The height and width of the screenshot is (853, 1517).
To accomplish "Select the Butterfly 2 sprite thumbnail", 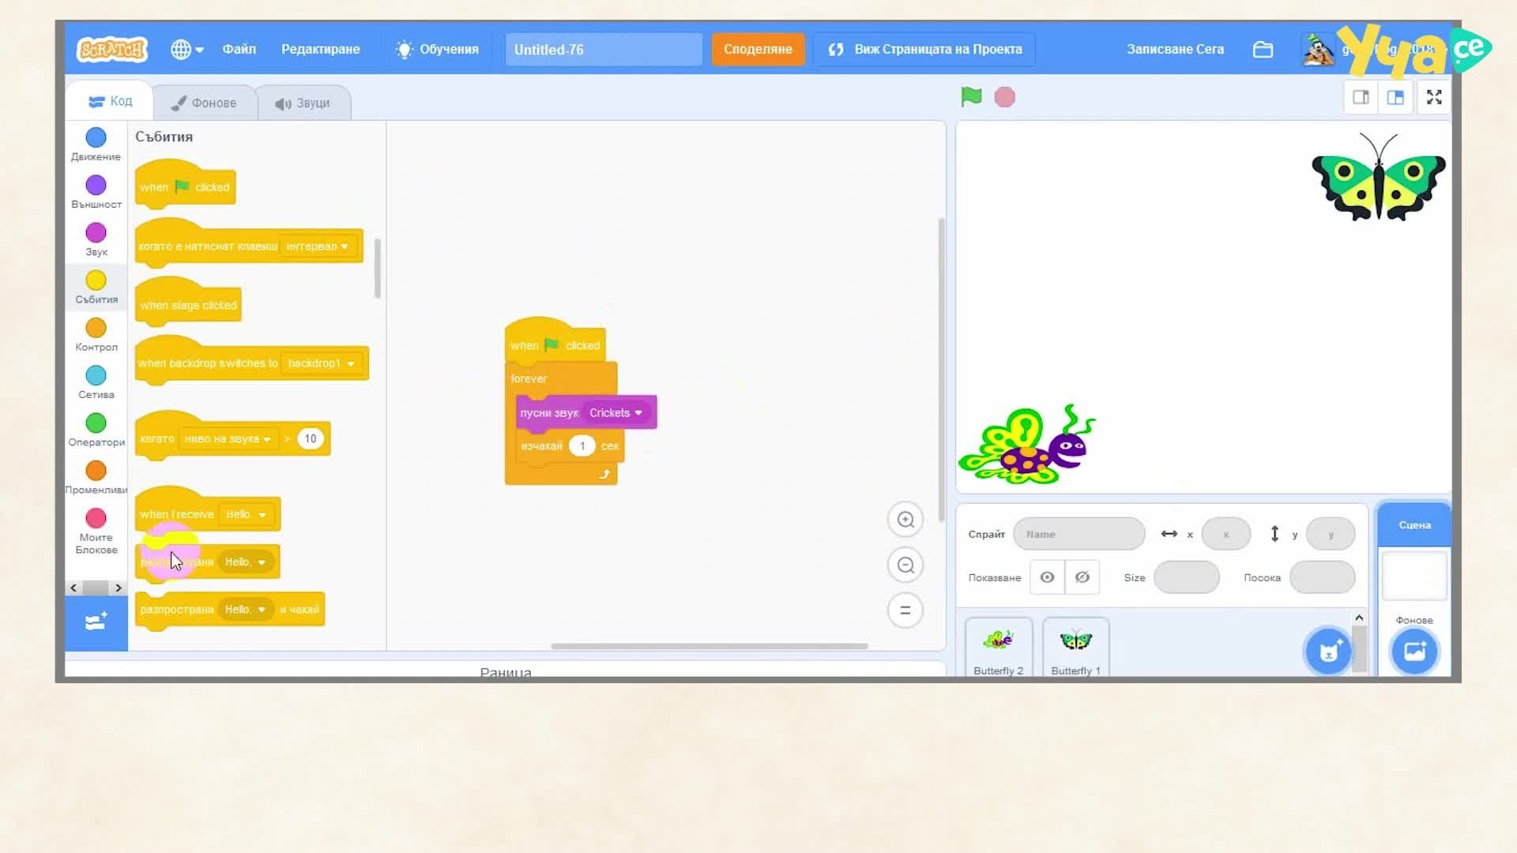I will [x=999, y=648].
